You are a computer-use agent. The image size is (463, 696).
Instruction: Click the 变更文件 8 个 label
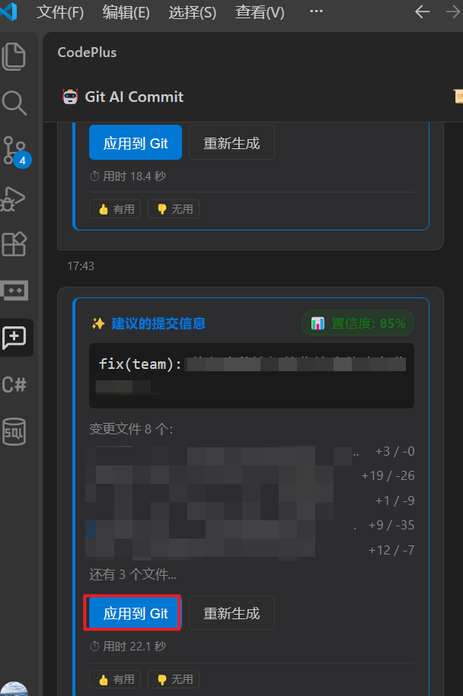(x=131, y=429)
